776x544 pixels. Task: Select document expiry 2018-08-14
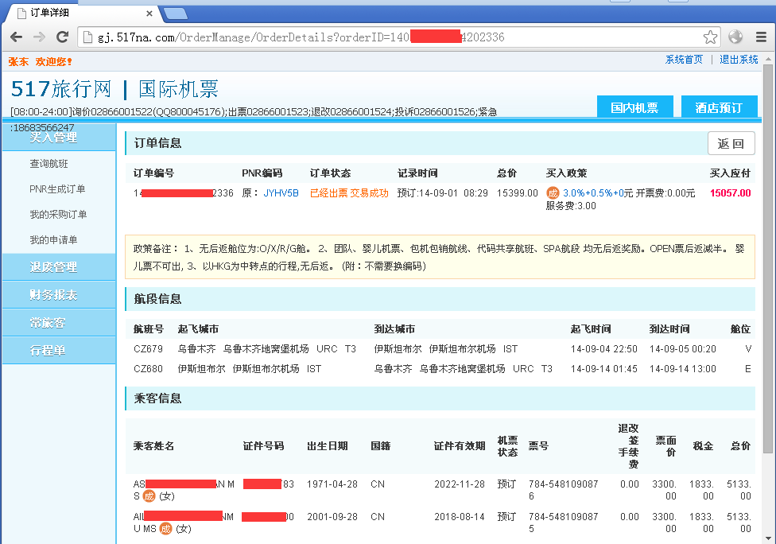point(460,517)
